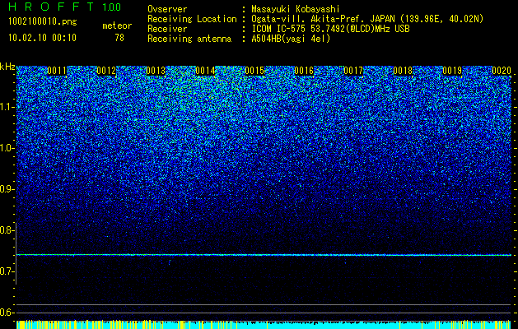Click the timestamp 10.02.10 00:10
Screen dimensions: 518x329
pyautogui.click(x=42, y=38)
